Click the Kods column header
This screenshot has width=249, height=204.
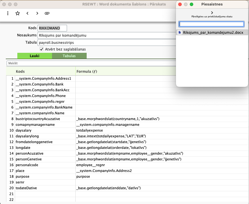[45, 71]
